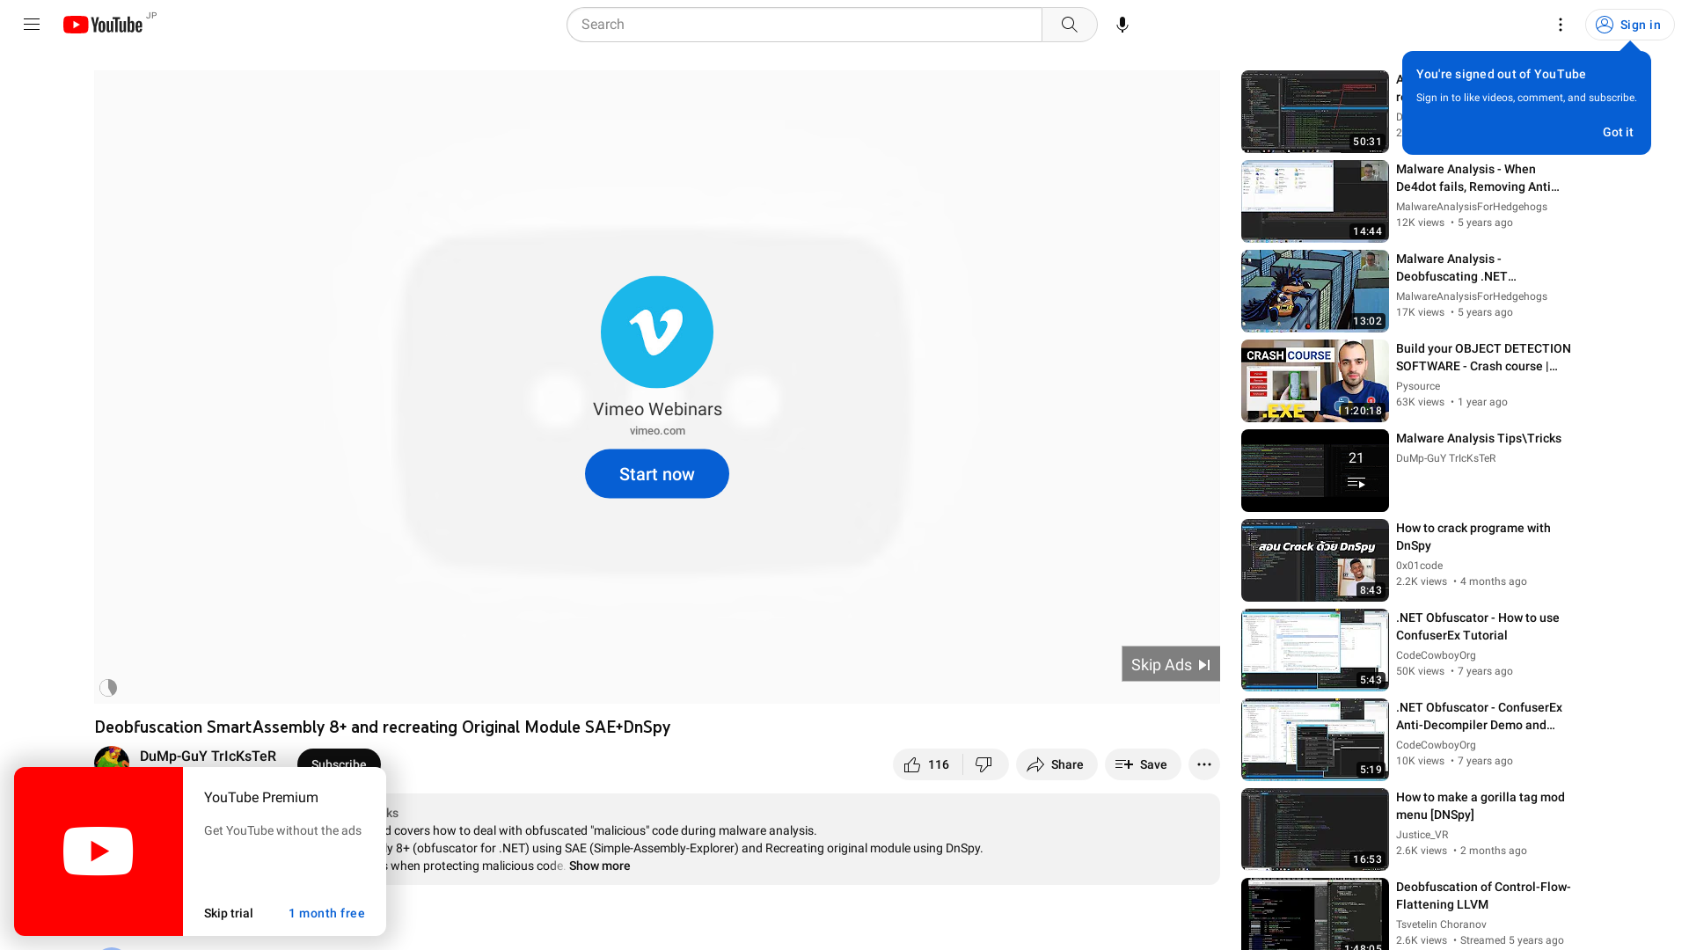Click the ad info circle icon
Screen dimensions: 1689x950
(x=108, y=688)
